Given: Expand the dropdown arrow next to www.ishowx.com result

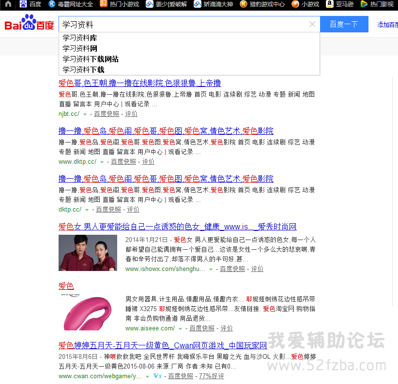Looking at the screenshot, I should point(211,270).
